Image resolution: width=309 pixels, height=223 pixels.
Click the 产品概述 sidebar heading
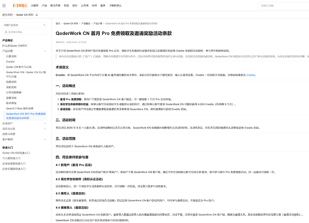point(8,40)
